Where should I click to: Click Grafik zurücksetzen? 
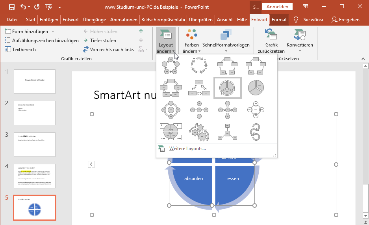click(x=271, y=41)
